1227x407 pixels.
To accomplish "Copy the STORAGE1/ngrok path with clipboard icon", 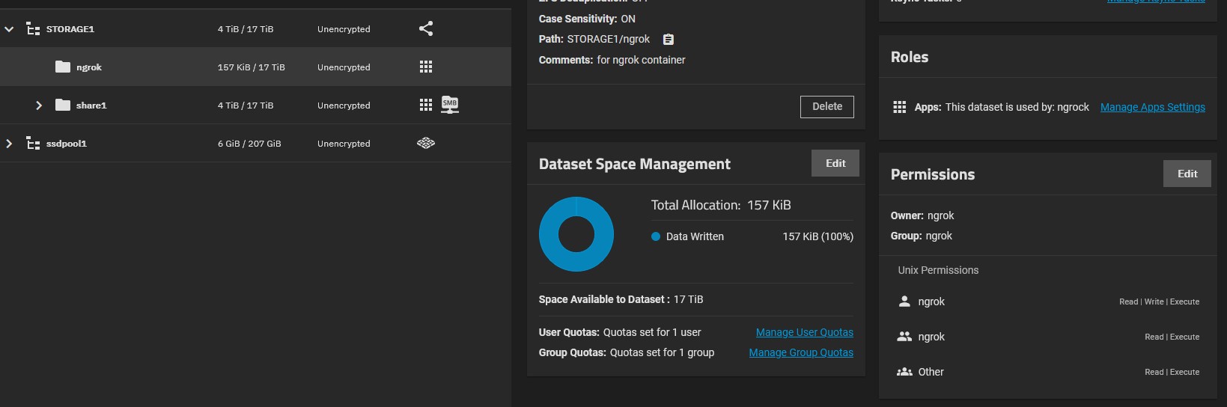I will [669, 40].
